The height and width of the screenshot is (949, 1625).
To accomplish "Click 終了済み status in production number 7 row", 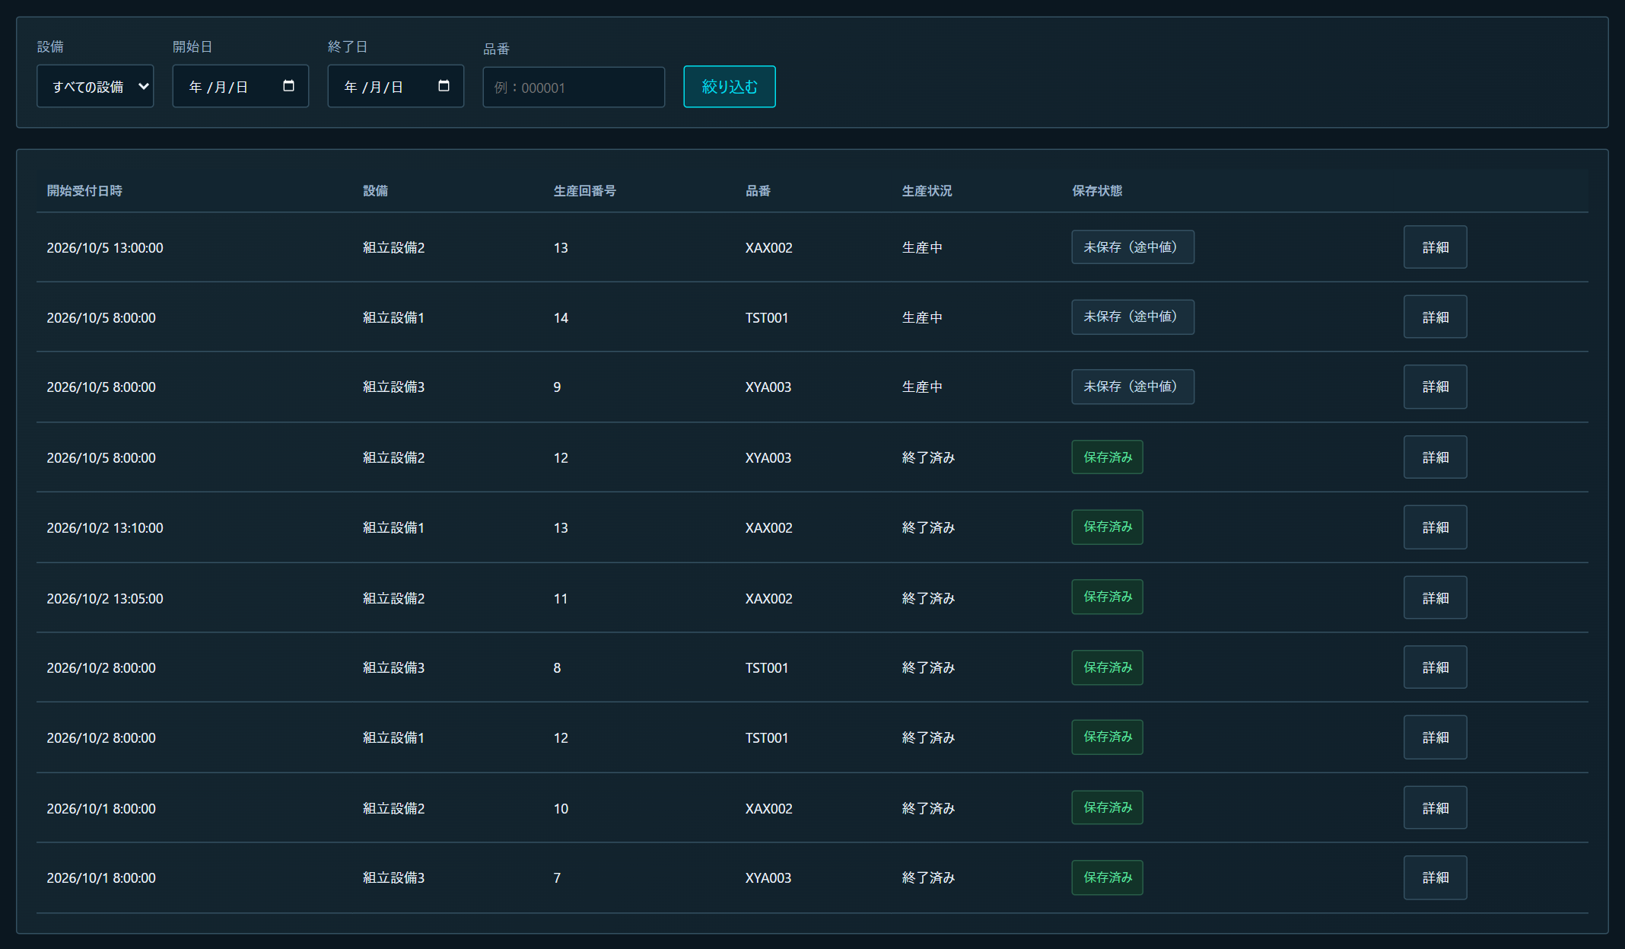I will click(x=928, y=877).
